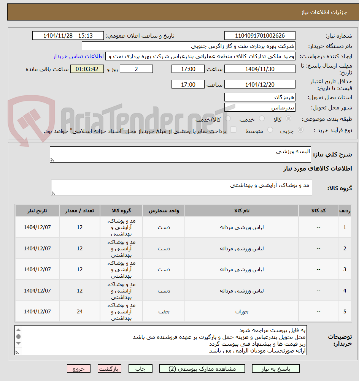Click لباس ورزشی مردانه in row 1

(x=242, y=228)
